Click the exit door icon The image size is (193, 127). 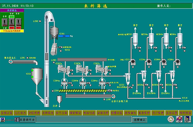188,119
